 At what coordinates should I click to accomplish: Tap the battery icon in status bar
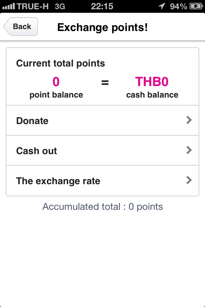point(196,6)
